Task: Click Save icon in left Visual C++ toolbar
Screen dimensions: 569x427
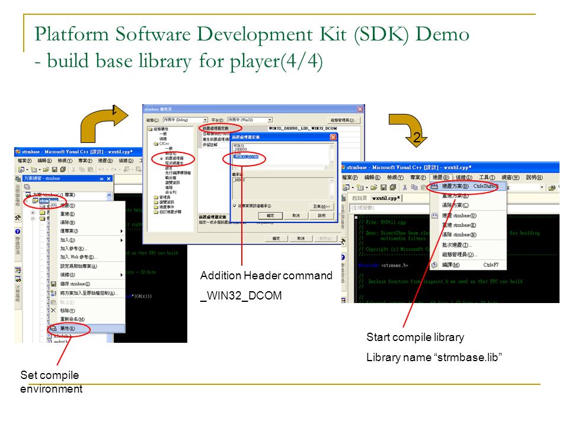Action: tap(55, 169)
